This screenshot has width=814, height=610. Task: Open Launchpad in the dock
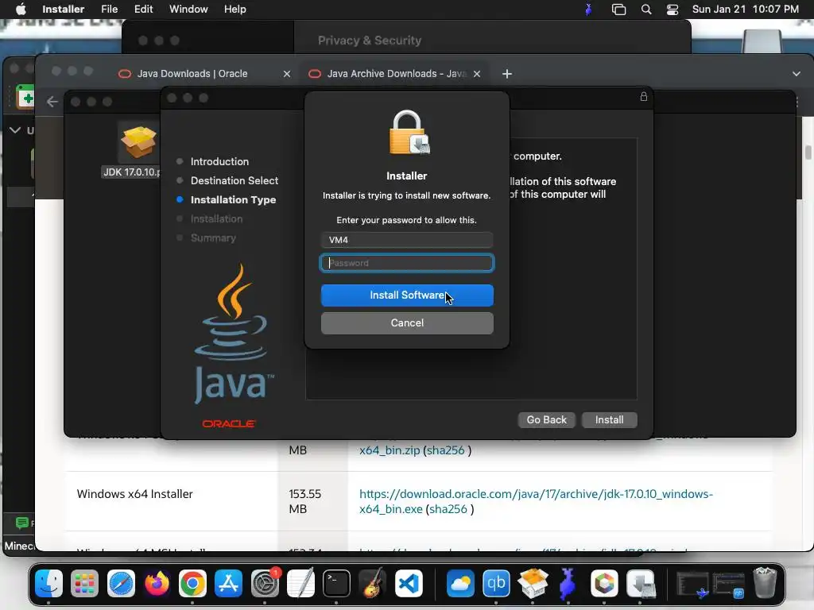click(x=84, y=584)
